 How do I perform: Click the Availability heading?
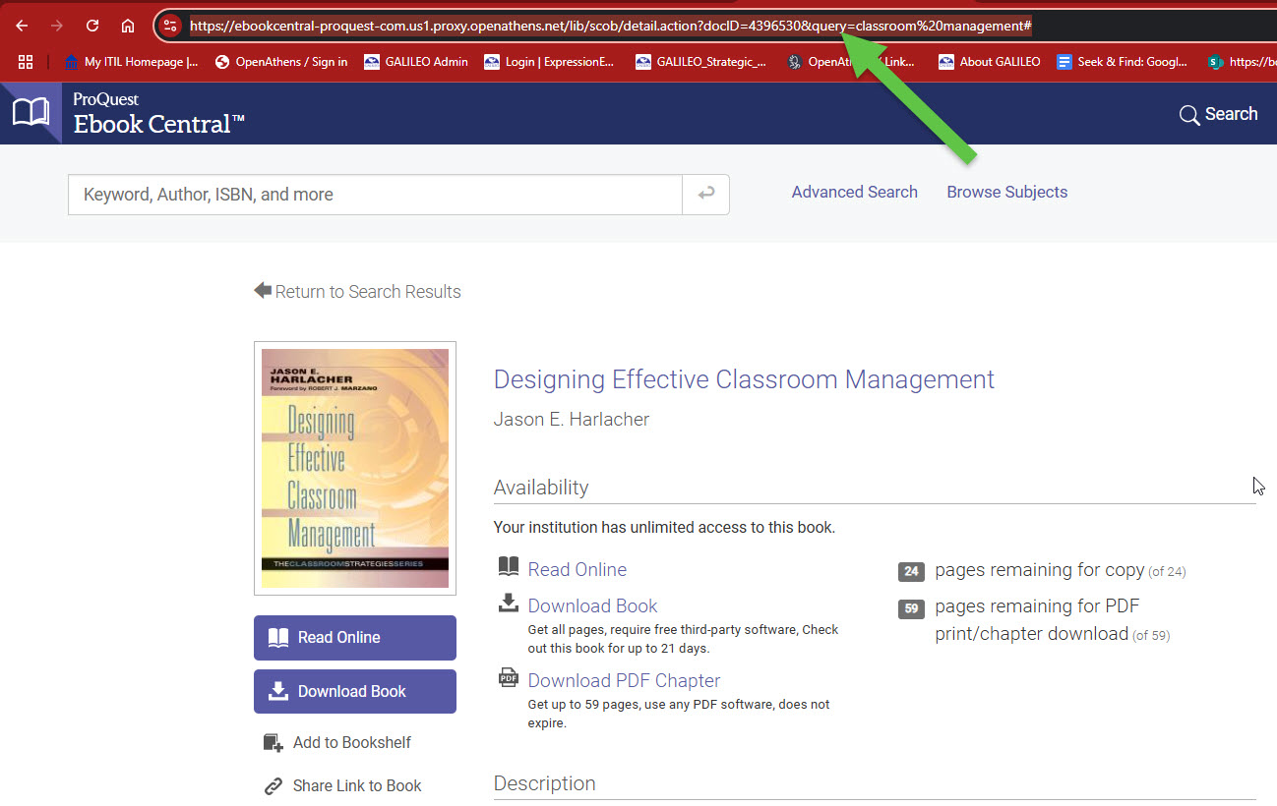(541, 488)
